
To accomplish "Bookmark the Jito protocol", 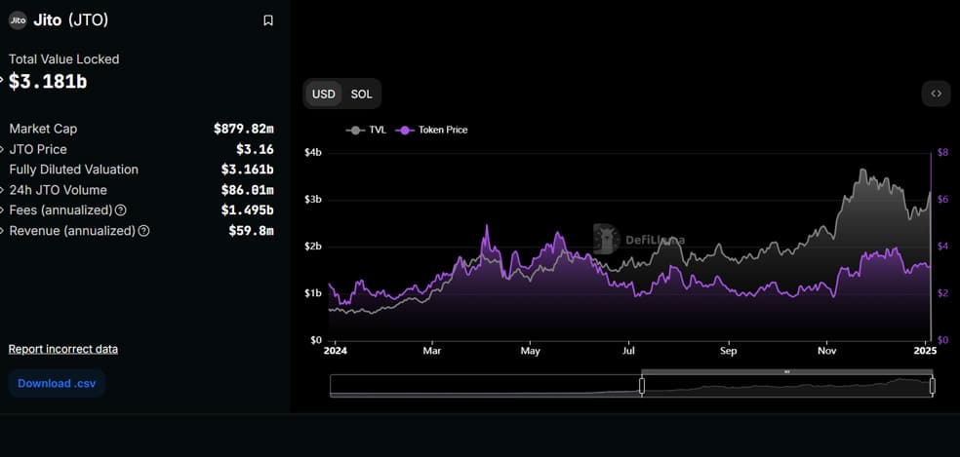I will [x=268, y=20].
